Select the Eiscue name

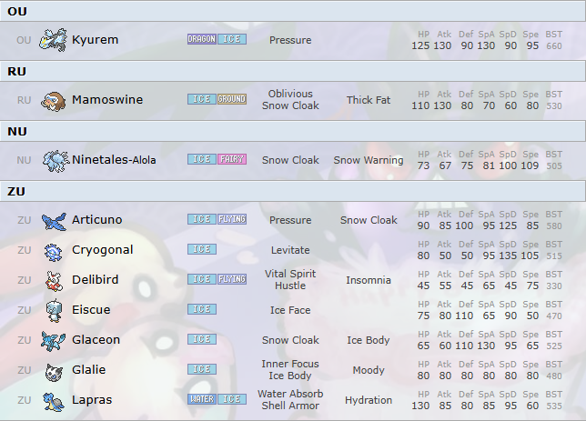pos(91,310)
